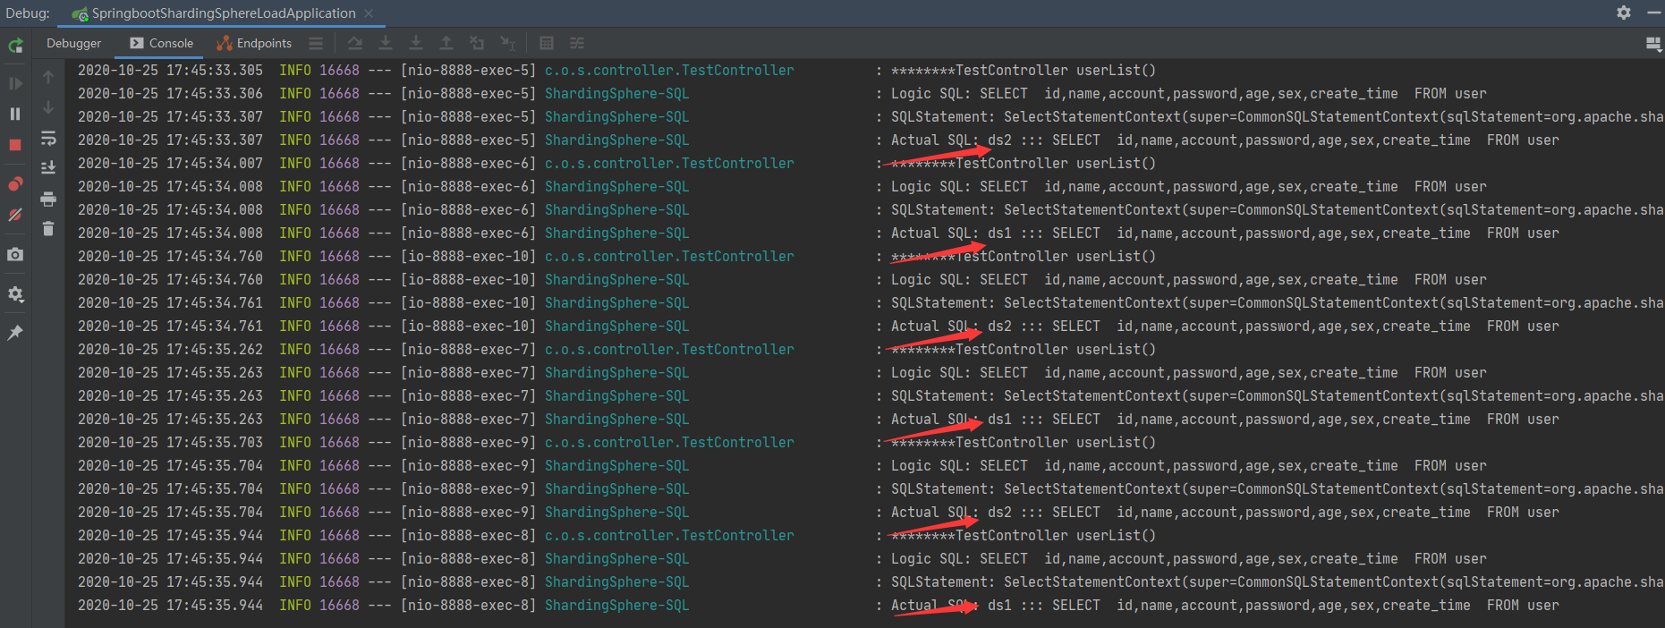Open the Endpoints tab

point(255,43)
